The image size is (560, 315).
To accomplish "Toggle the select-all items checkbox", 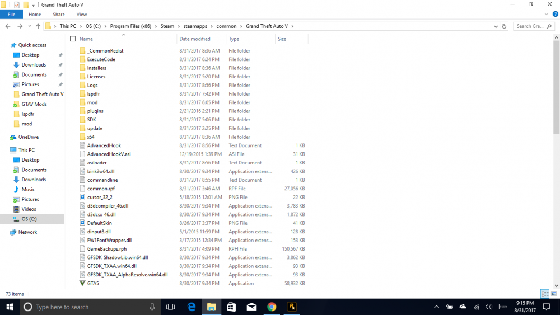I will [x=73, y=39].
